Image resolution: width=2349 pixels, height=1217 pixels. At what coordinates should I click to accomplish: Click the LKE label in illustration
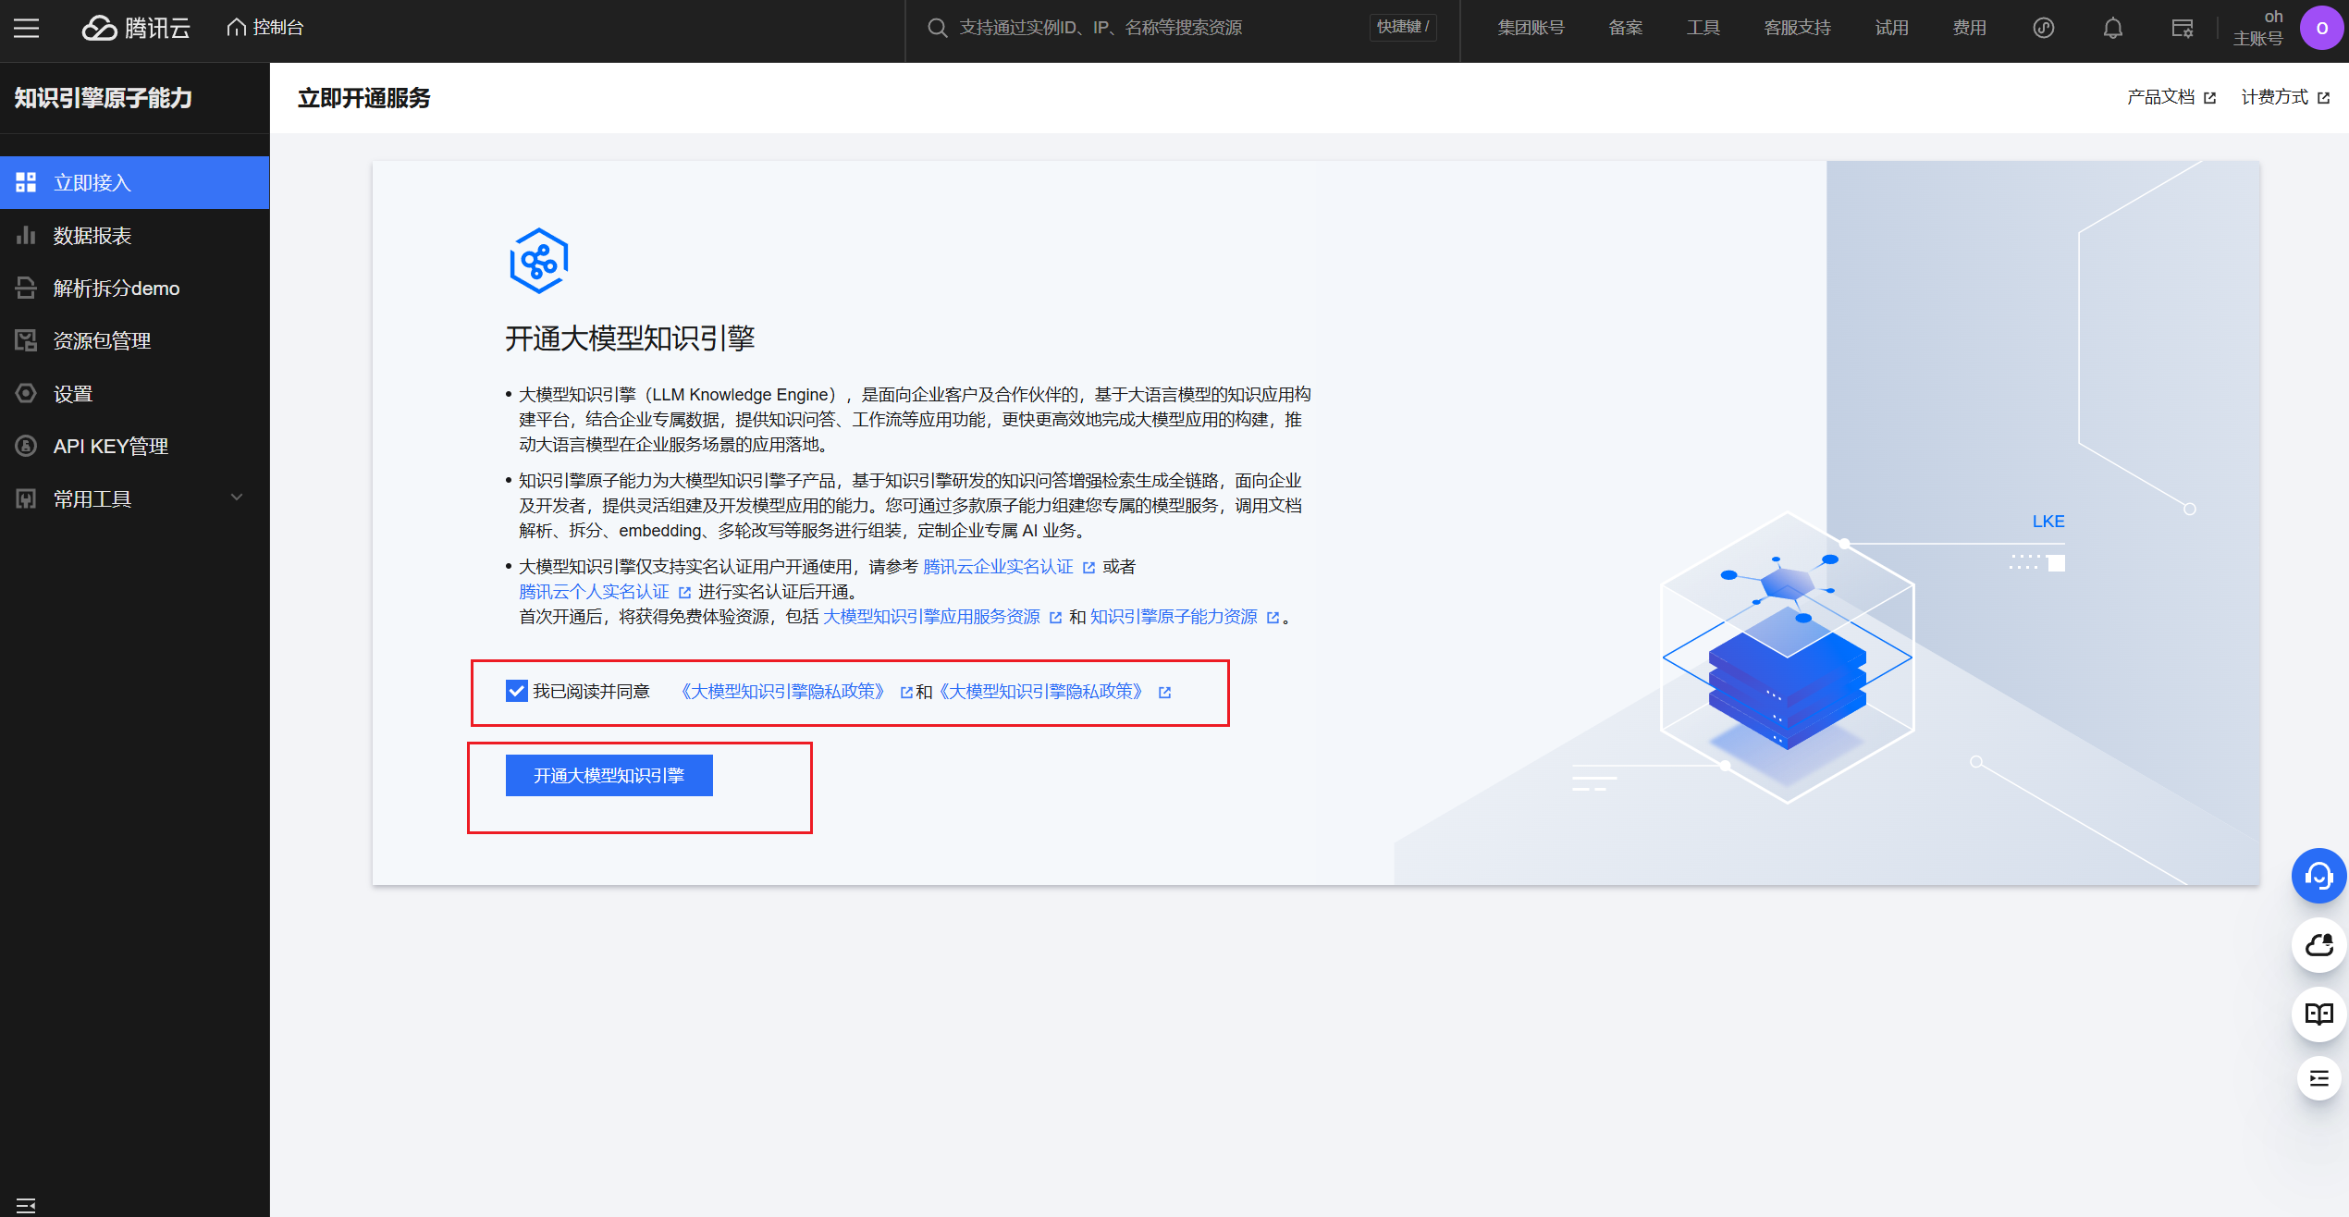[2048, 522]
